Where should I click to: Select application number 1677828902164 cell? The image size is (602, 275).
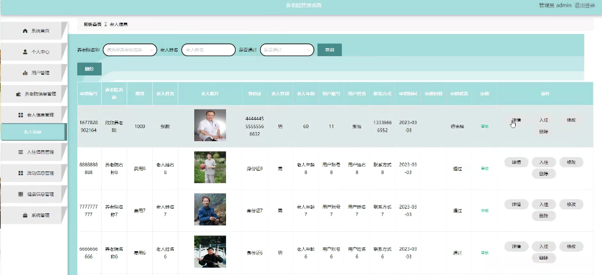click(x=89, y=126)
